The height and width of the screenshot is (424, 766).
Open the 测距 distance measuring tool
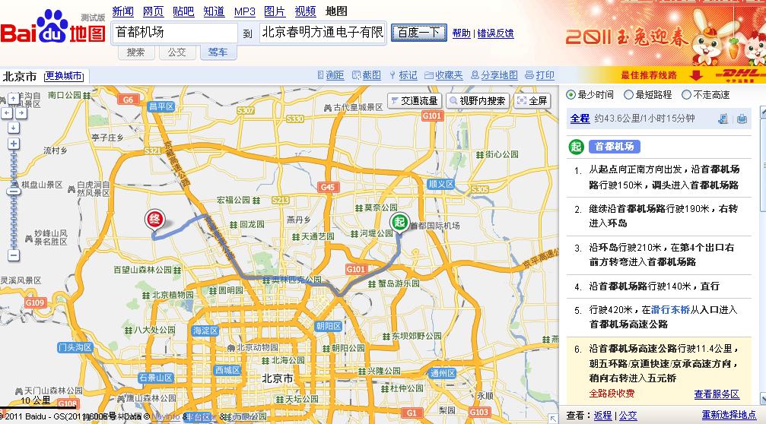[331, 75]
